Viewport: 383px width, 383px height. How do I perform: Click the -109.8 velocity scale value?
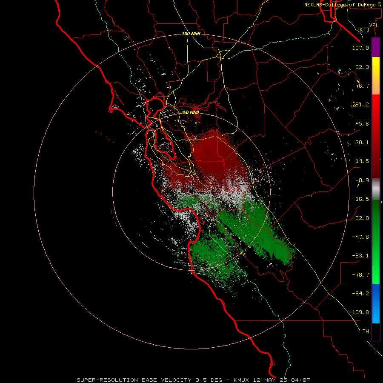(359, 312)
